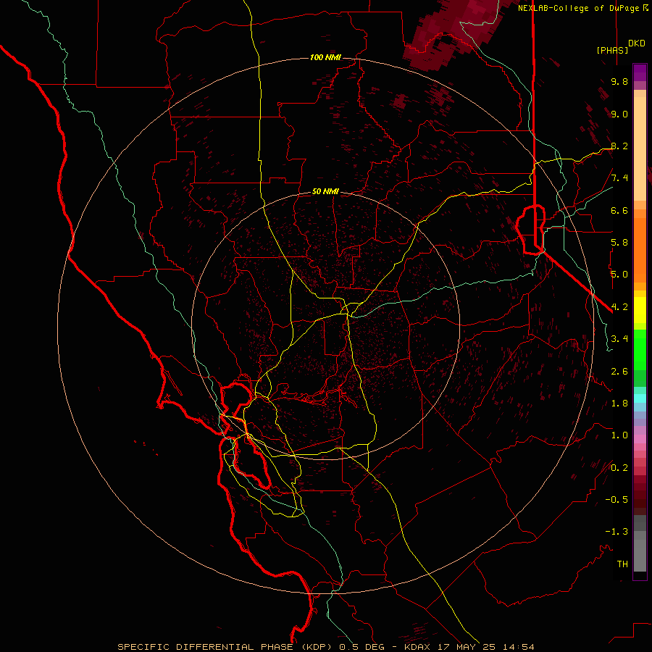The width and height of the screenshot is (652, 652).
Task: Click the [PHAS] label above the legend
Action: 612,50
